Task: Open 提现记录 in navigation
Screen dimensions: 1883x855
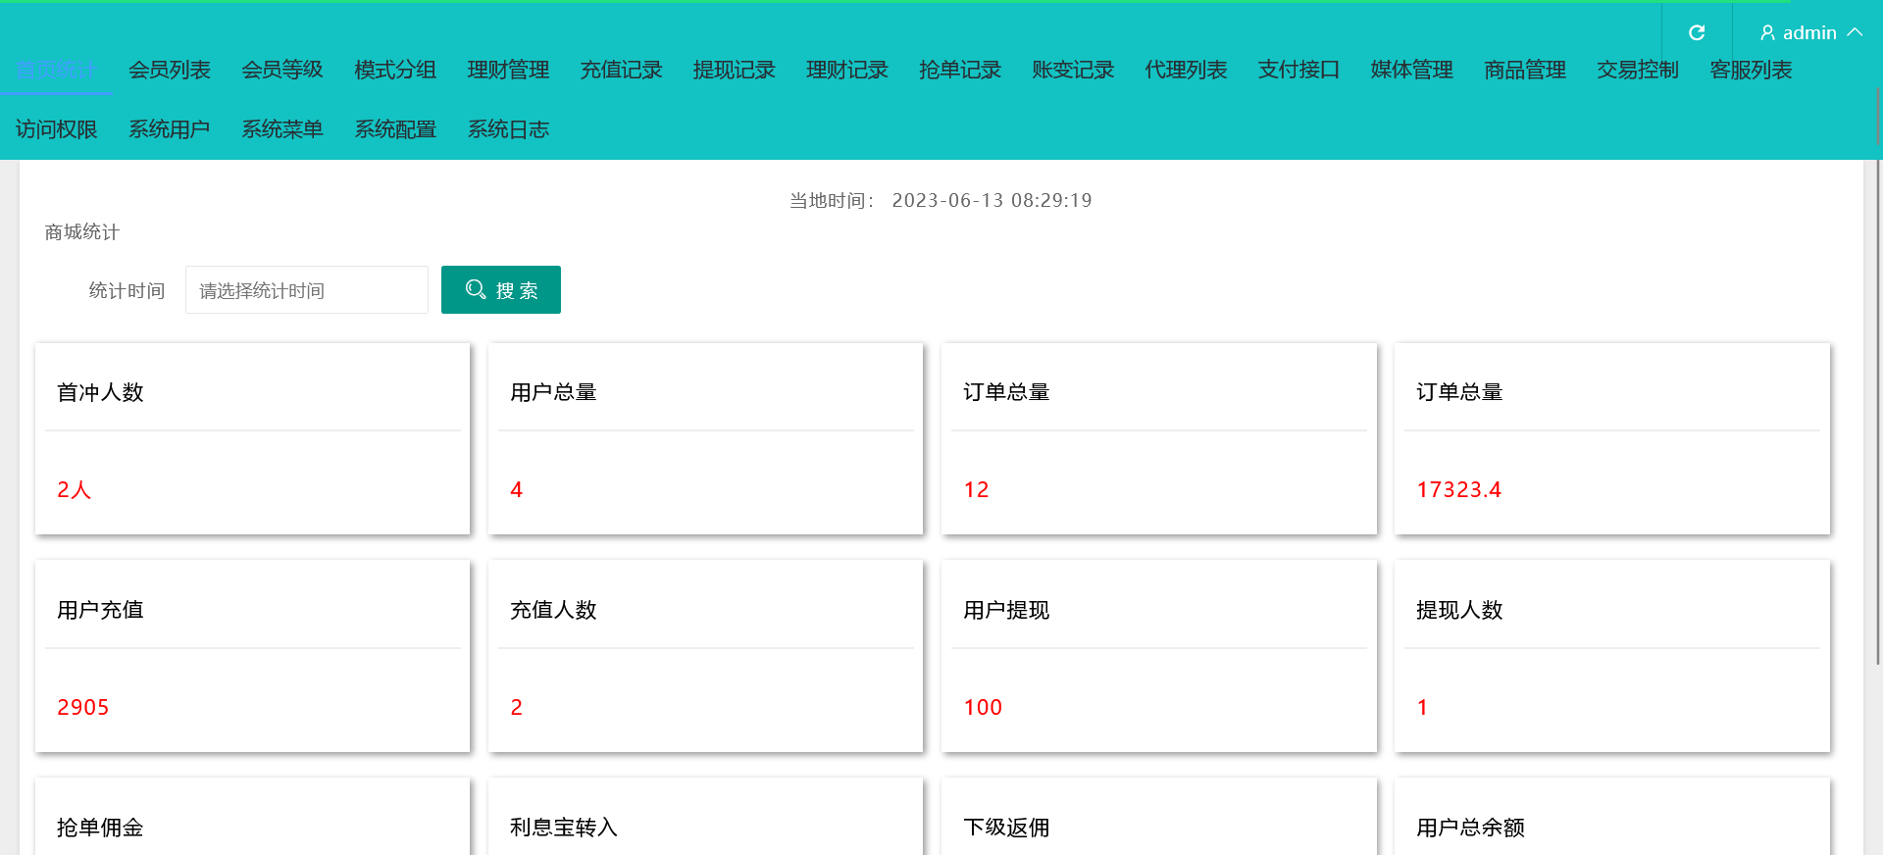Action: [x=734, y=70]
